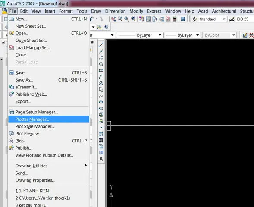The width and height of the screenshot is (254, 207).
Task: Expand the Undo history dropdown arrow
Action: click(97, 19)
